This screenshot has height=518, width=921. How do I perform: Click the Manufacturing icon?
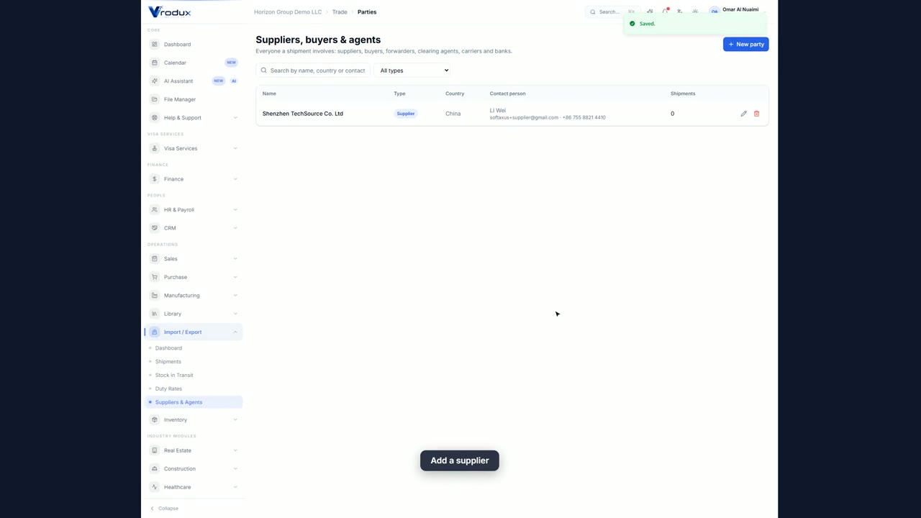point(155,295)
